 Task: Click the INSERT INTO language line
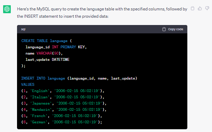[79, 79]
